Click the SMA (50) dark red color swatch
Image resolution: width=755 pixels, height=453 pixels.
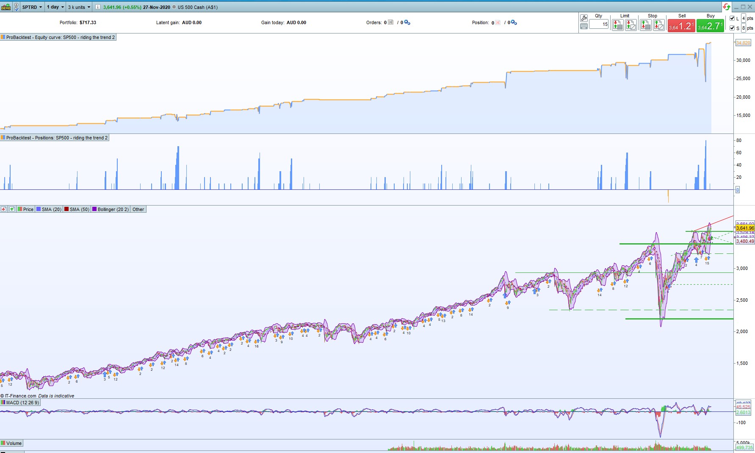click(66, 209)
